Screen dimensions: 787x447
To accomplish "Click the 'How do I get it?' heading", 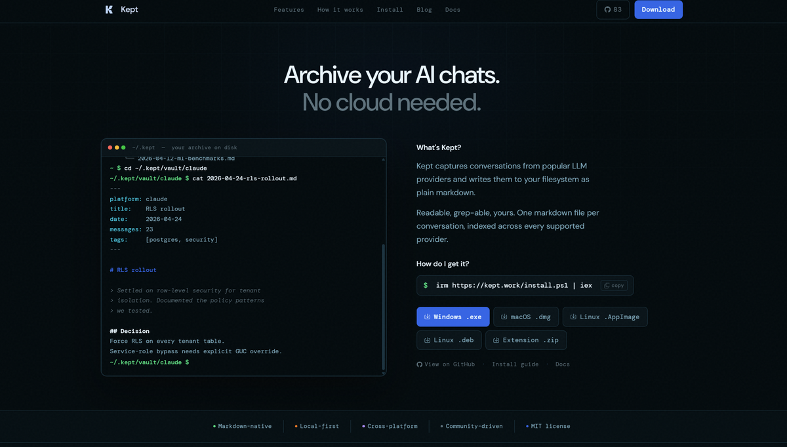I will [443, 264].
